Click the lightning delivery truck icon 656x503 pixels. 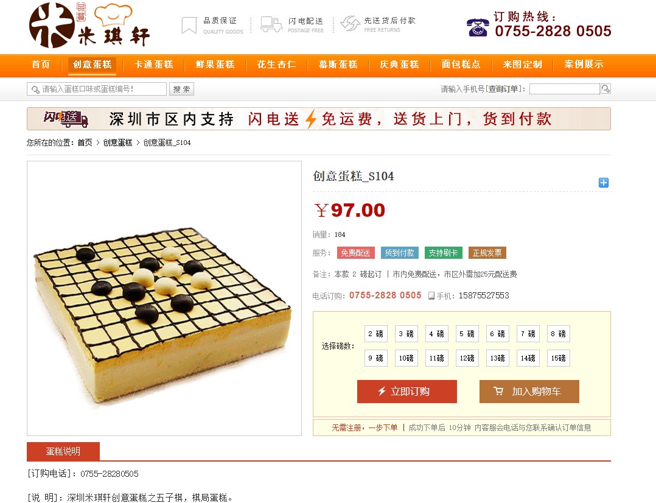pos(271,24)
